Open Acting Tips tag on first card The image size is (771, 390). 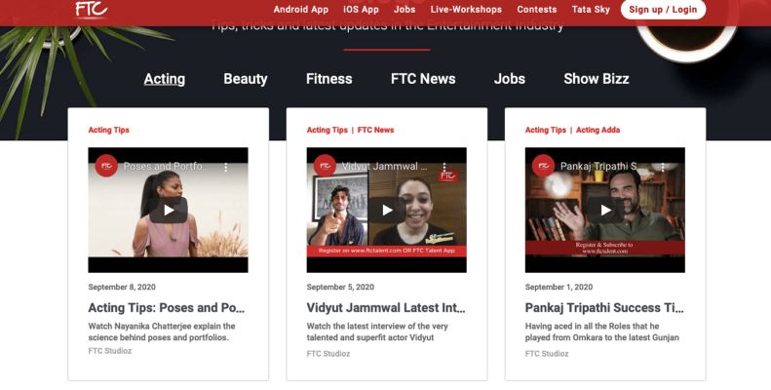tap(108, 130)
